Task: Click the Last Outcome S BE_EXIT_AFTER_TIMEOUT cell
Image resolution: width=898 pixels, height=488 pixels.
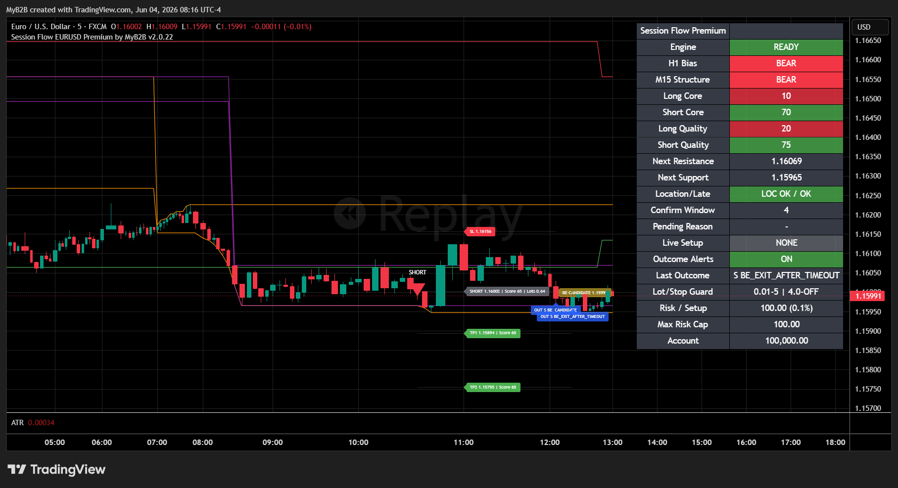Action: pyautogui.click(x=786, y=275)
